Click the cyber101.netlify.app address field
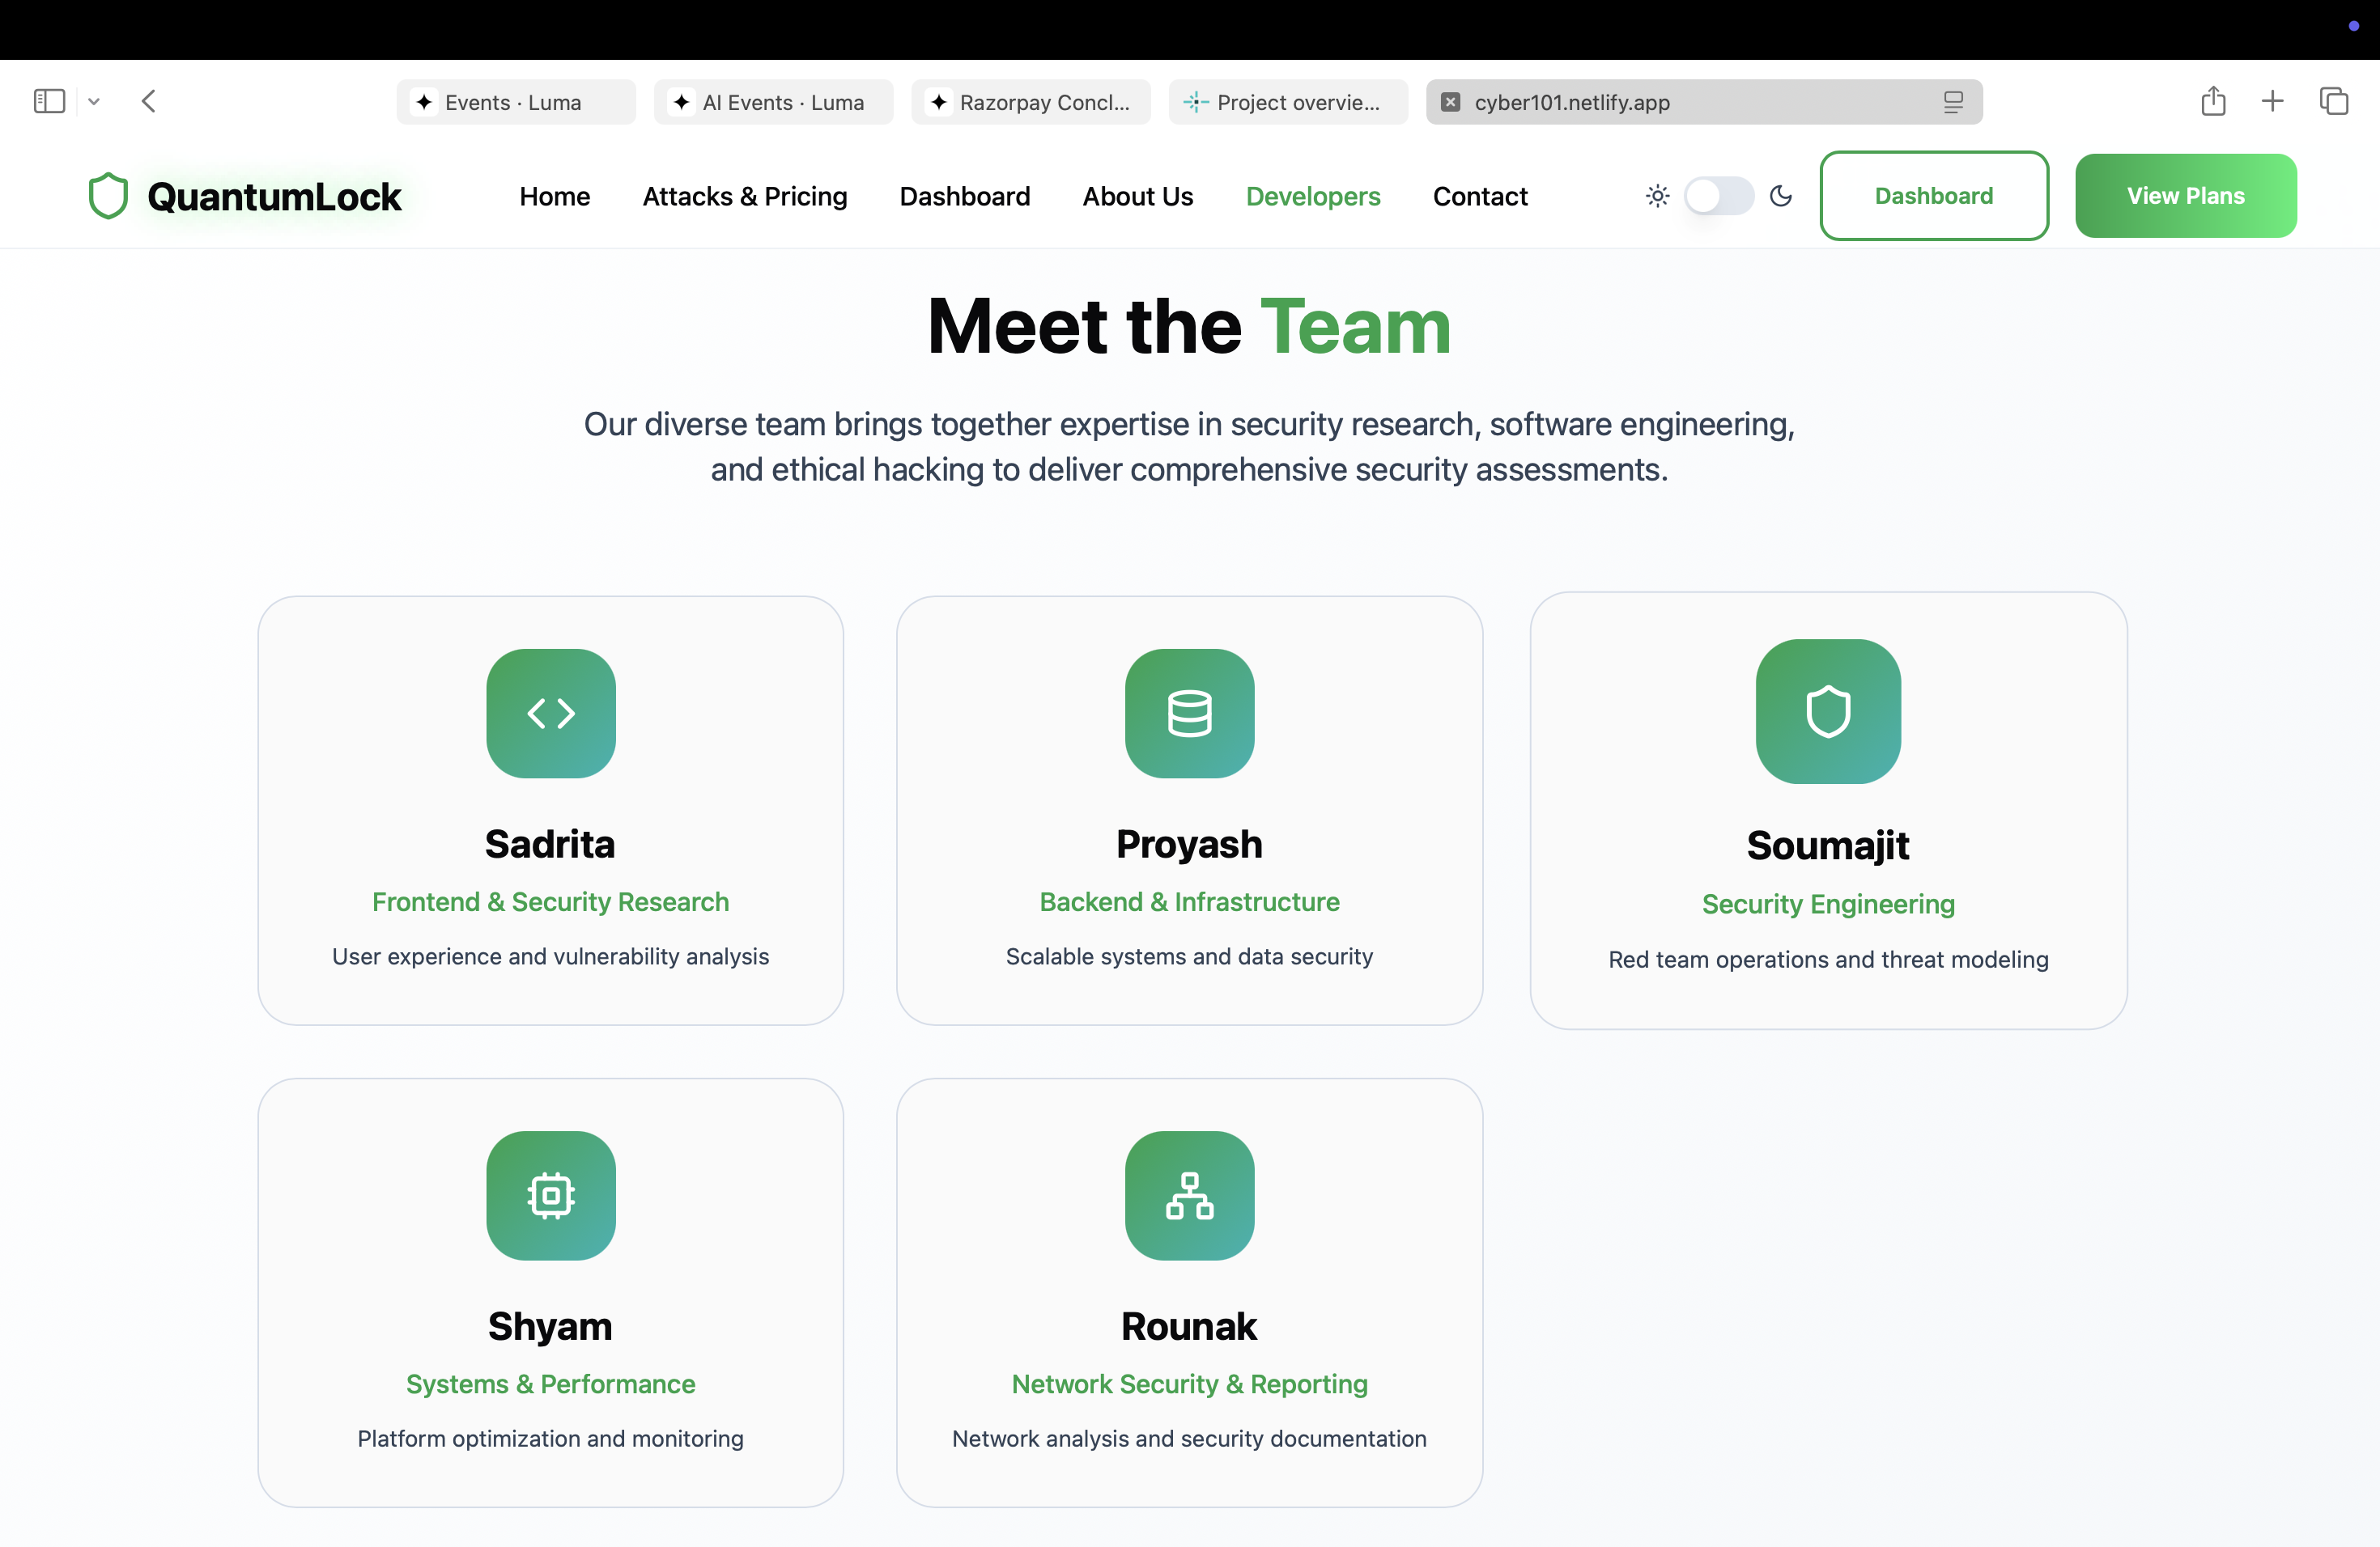This screenshot has width=2380, height=1547. (1704, 102)
